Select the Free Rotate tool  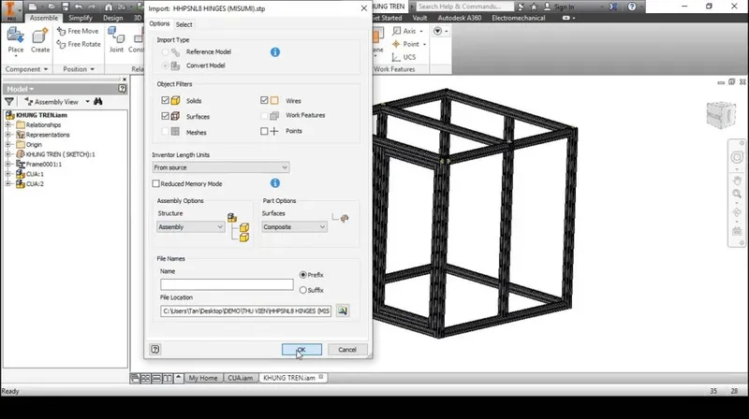tap(79, 44)
